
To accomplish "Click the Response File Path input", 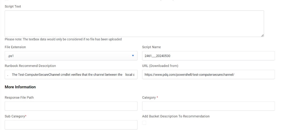I will 71,106.
